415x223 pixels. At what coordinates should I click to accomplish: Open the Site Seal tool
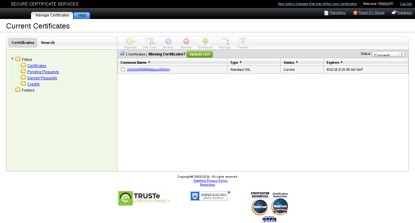150,42
